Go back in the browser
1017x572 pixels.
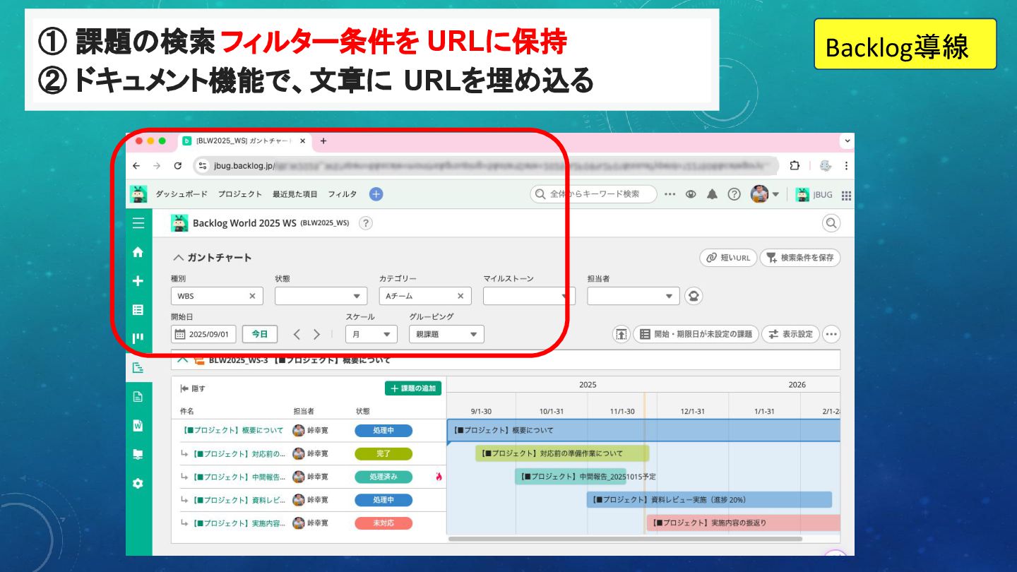pyautogui.click(x=137, y=166)
